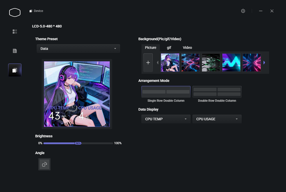Select the LCD screen icon in sidebar

pos(15,70)
